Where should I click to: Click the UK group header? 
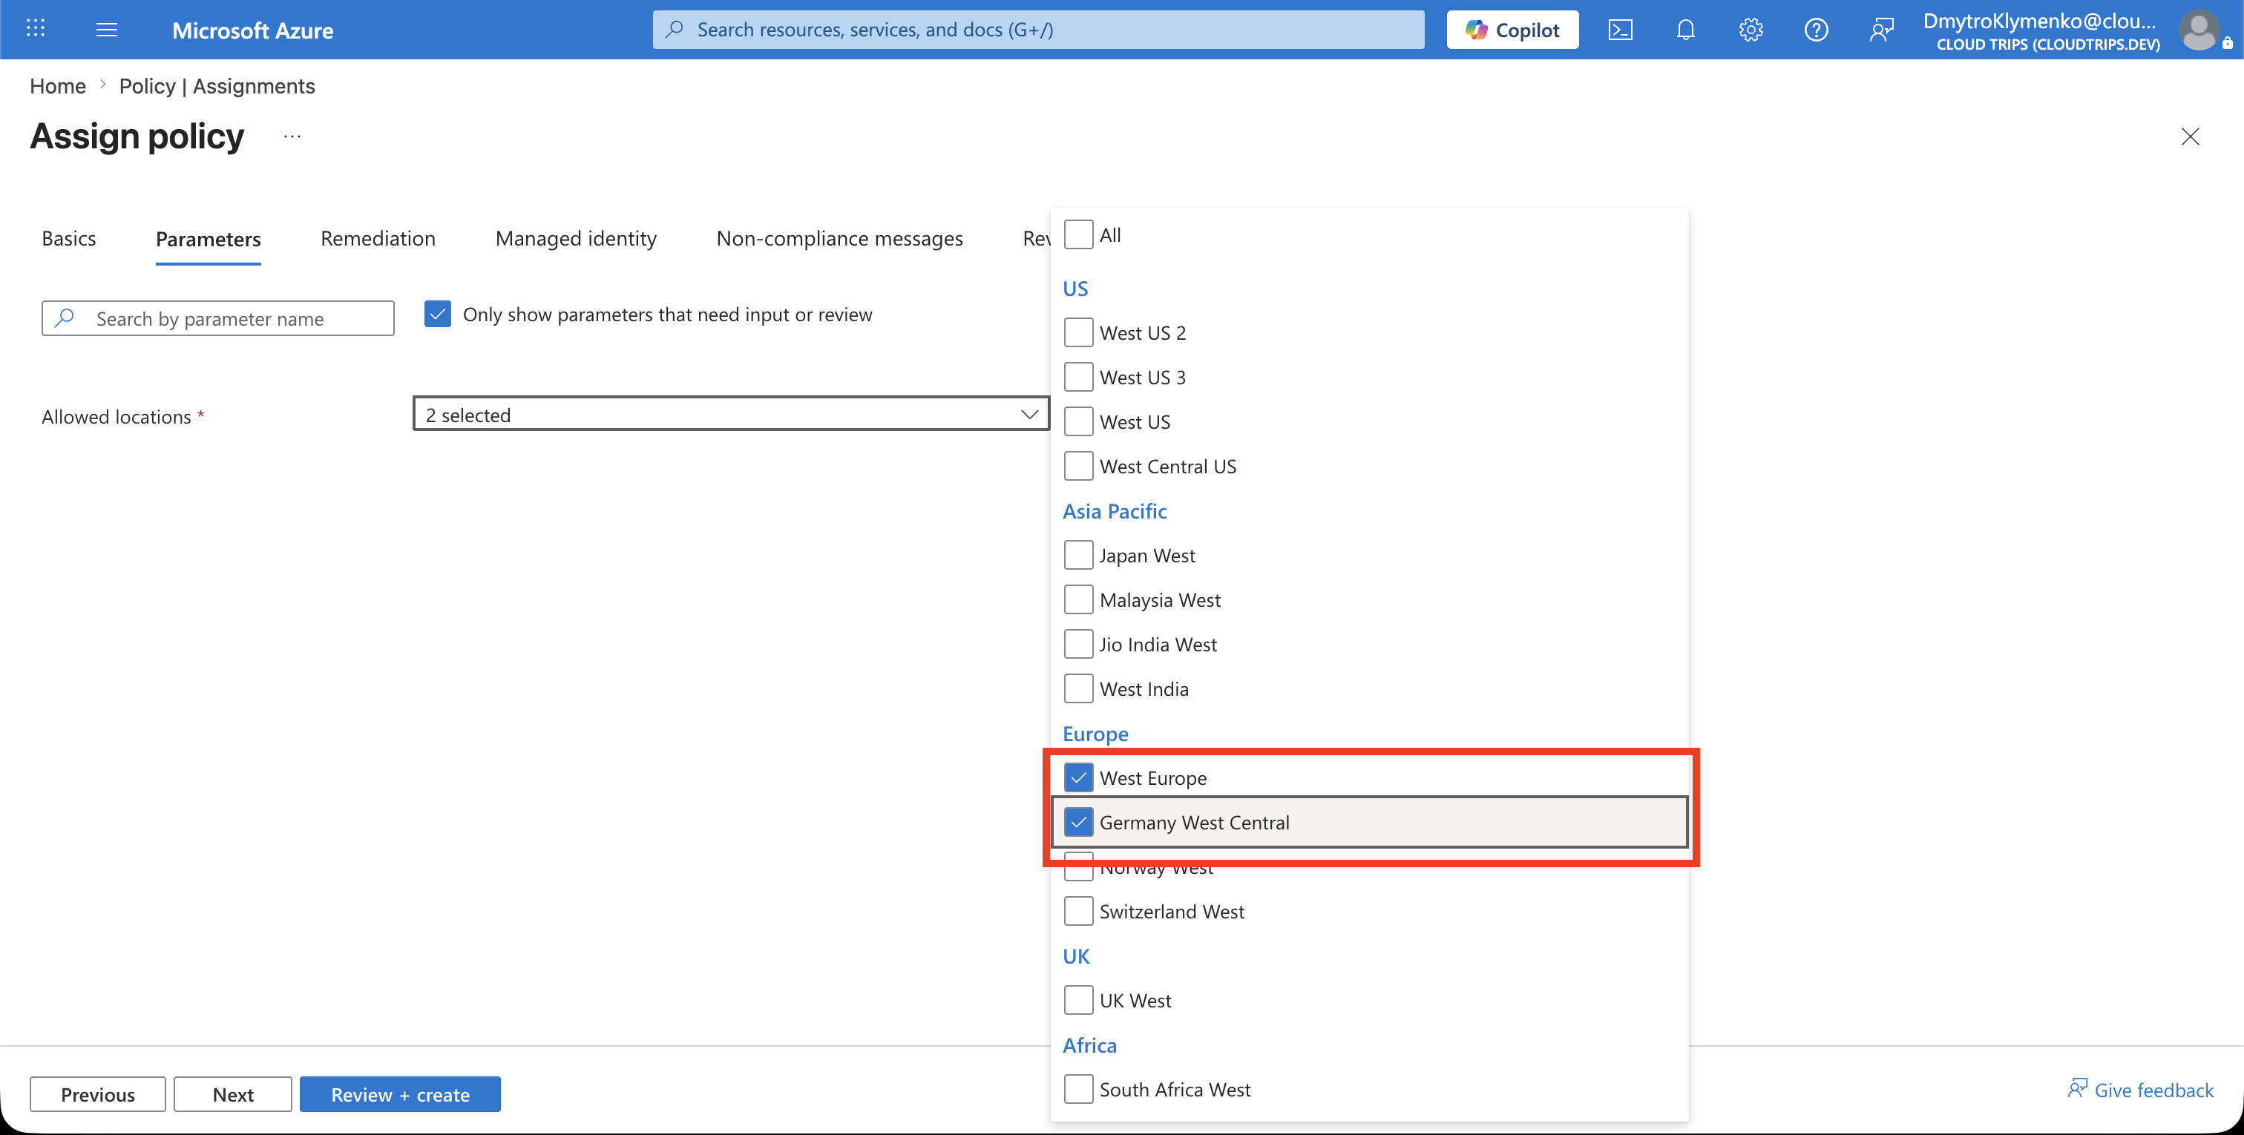pos(1076,955)
